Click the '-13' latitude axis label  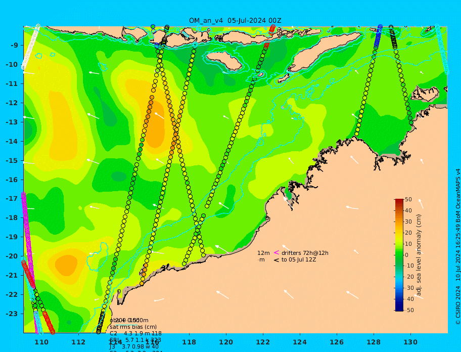(12, 122)
